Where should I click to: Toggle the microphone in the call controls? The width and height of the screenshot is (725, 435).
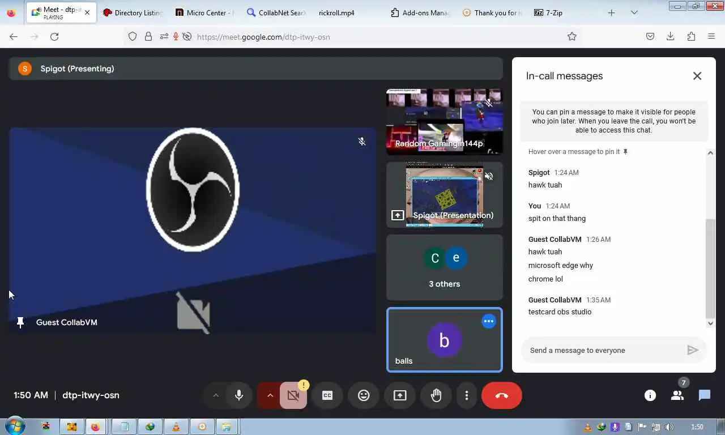point(239,395)
